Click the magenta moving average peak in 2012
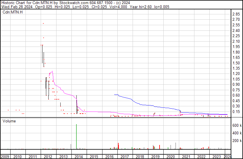This screenshot has height=159, width=243. point(52,71)
